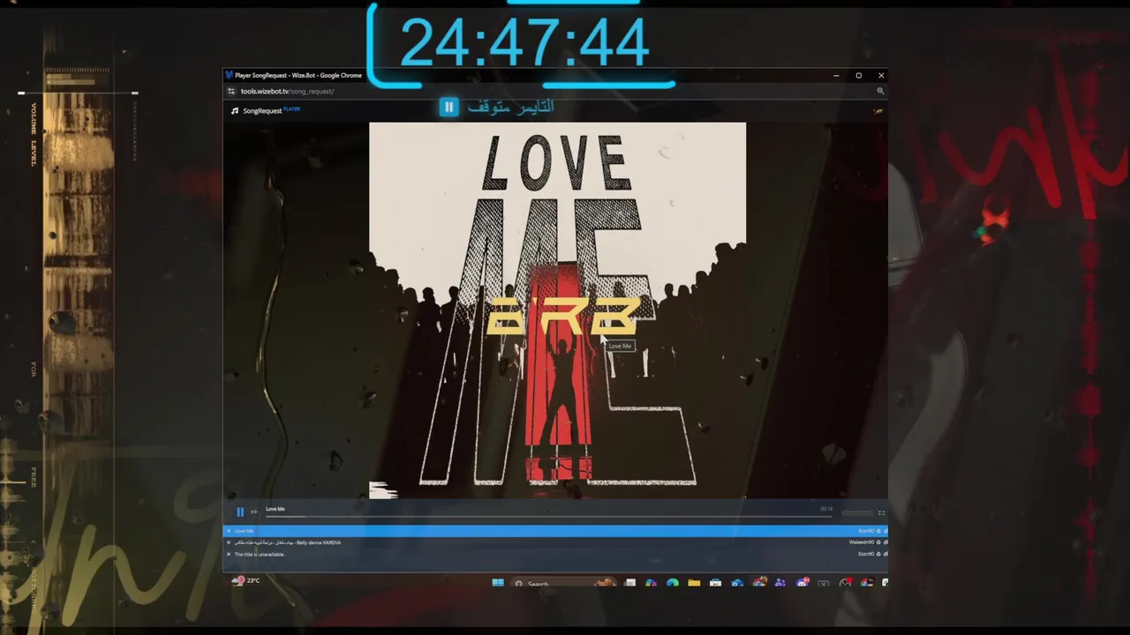Click the Love Me video artwork
This screenshot has height=635, width=1130.
(557, 310)
